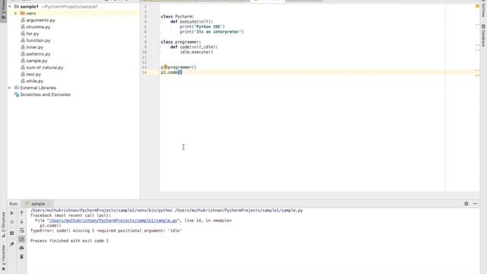The image size is (487, 274).
Task: Open chumma.py in project tree
Action: click(38, 27)
